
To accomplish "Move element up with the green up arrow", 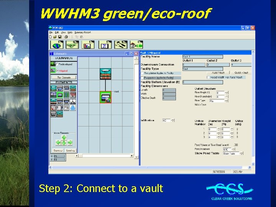I will (64, 138).
